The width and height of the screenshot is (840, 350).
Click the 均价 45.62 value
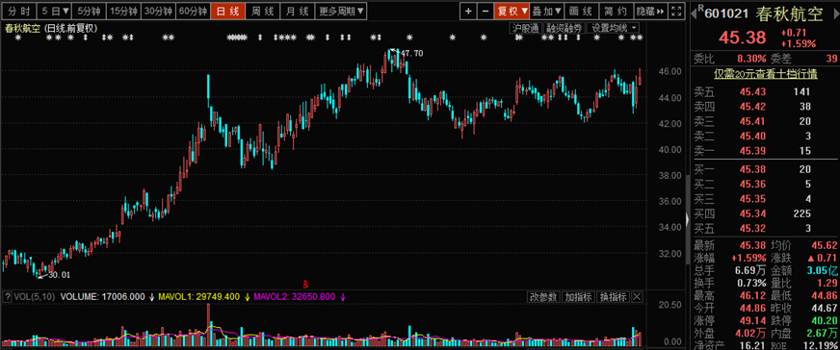click(x=825, y=245)
